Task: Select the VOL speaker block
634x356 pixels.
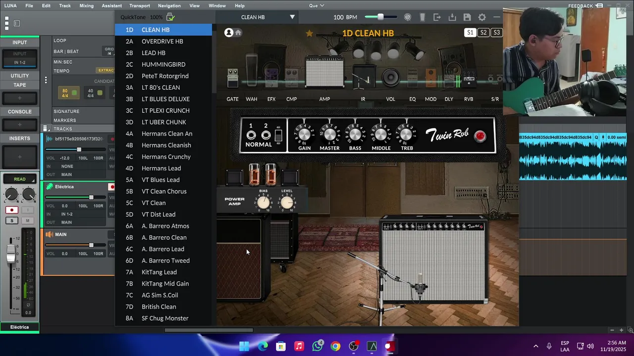Action: pos(390,78)
